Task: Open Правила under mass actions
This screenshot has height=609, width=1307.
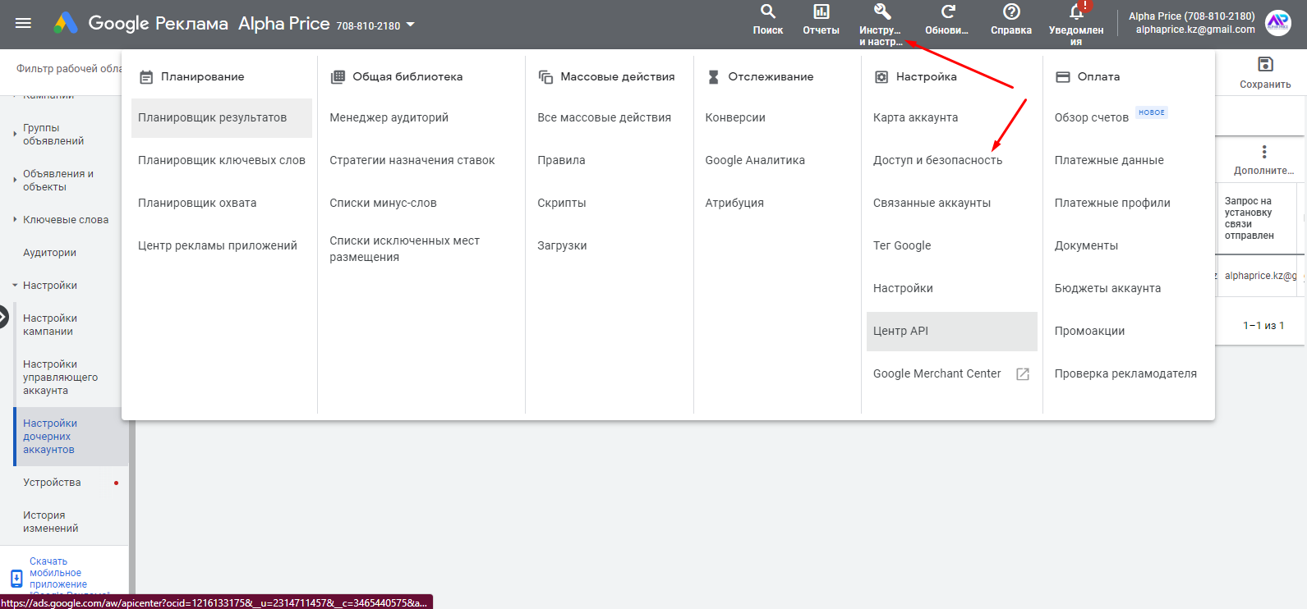Action: pos(561,161)
